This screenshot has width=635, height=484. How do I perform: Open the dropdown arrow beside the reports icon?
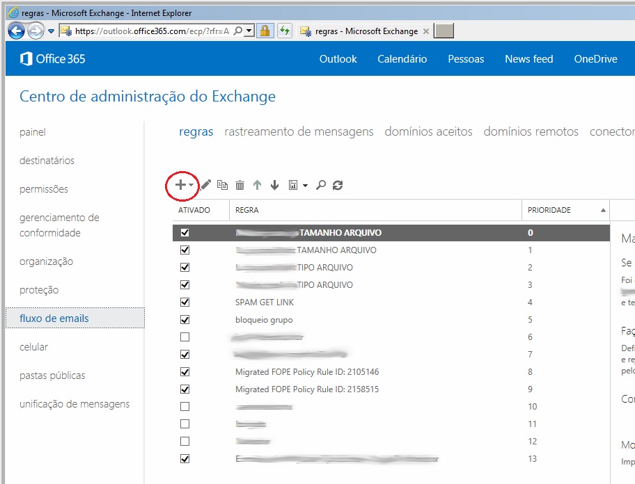click(x=306, y=186)
